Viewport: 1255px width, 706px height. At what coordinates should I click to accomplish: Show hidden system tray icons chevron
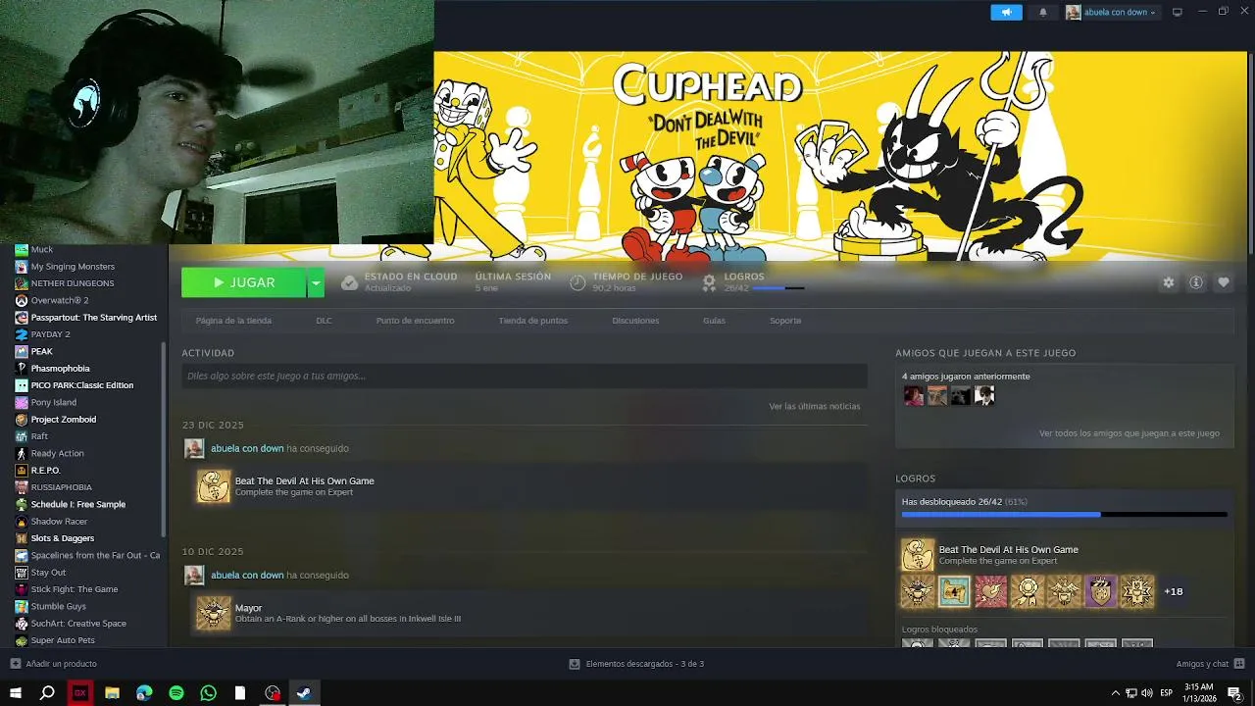point(1115,693)
